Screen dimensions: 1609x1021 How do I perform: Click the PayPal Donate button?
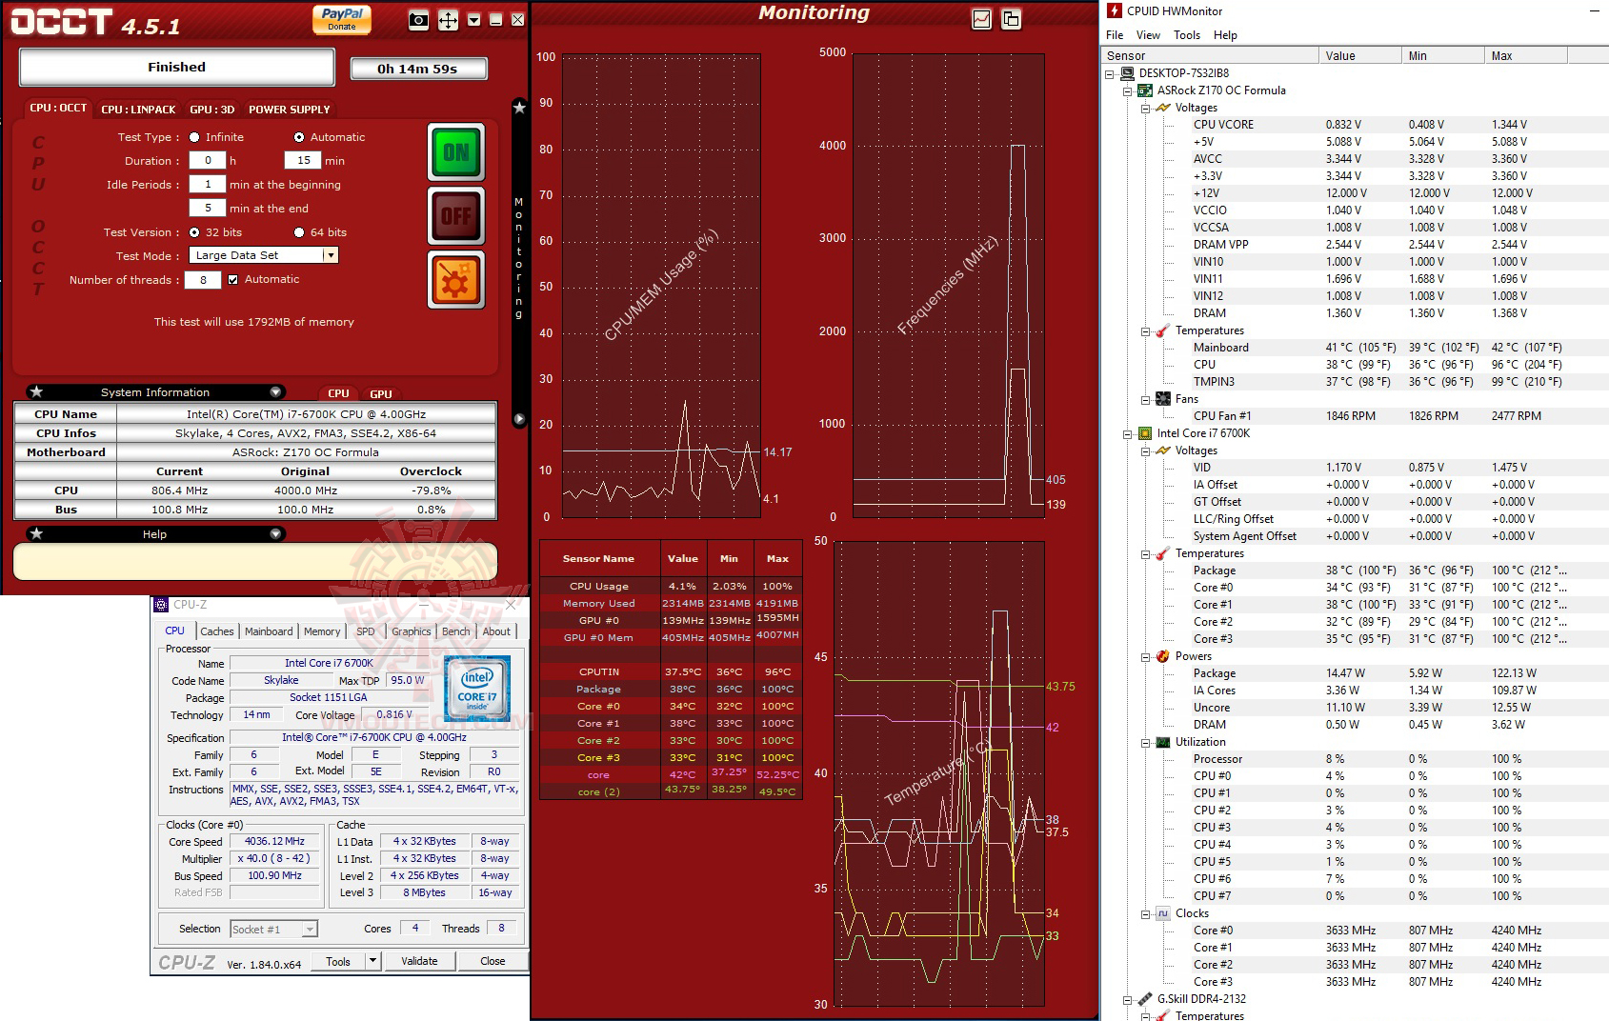coord(342,19)
